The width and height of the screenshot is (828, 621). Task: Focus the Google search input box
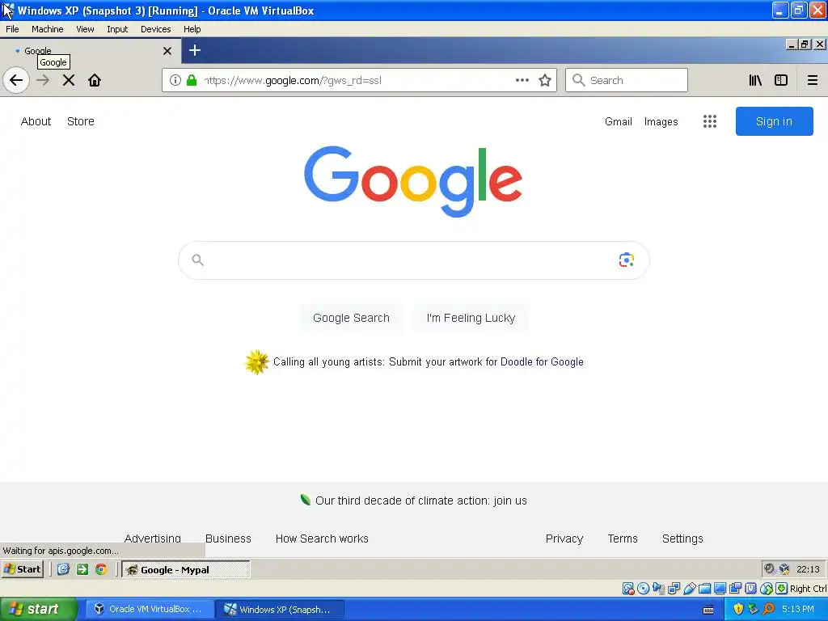414,260
